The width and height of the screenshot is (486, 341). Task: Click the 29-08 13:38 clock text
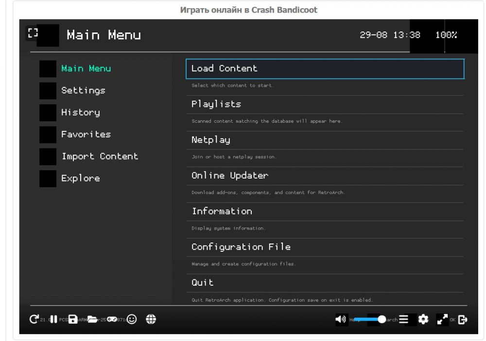(390, 35)
